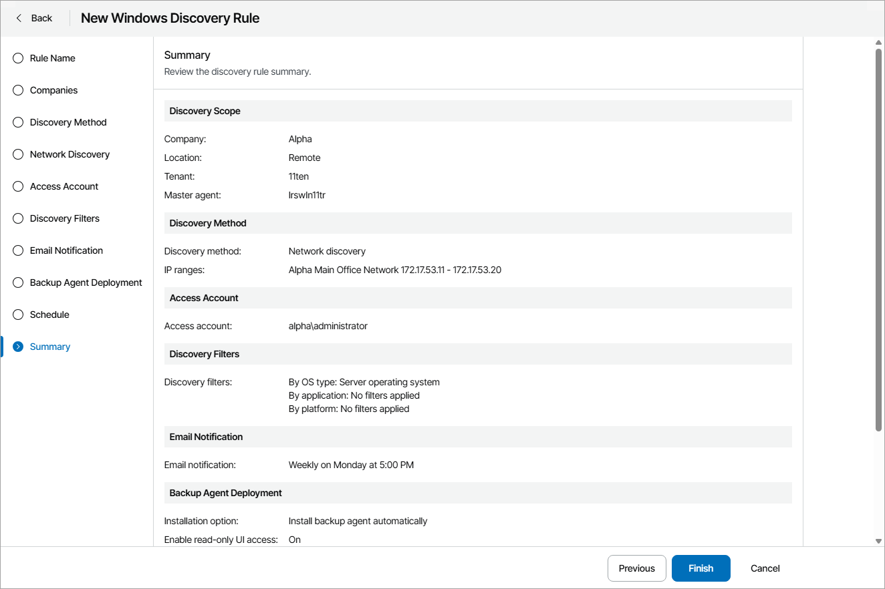The height and width of the screenshot is (589, 885).
Task: Select the Network Discovery step indicator
Action: [x=70, y=154]
